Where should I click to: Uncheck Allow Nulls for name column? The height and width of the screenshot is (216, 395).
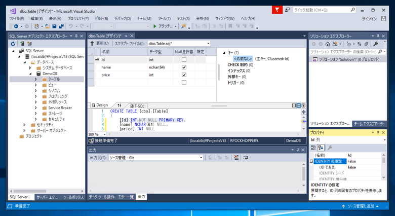(184, 67)
